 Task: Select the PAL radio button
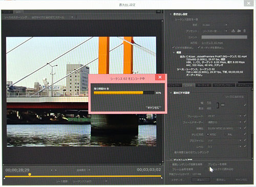click(226, 134)
